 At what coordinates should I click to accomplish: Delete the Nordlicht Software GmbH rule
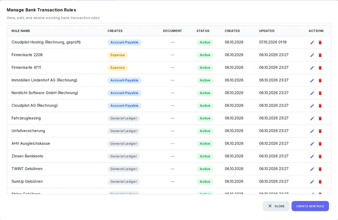pos(320,93)
